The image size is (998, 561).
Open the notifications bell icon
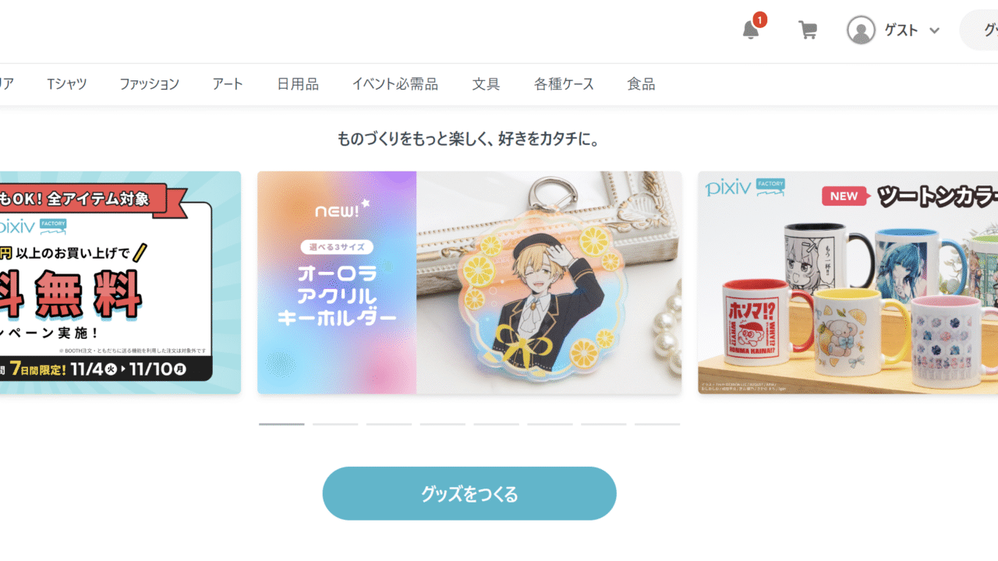[750, 30]
